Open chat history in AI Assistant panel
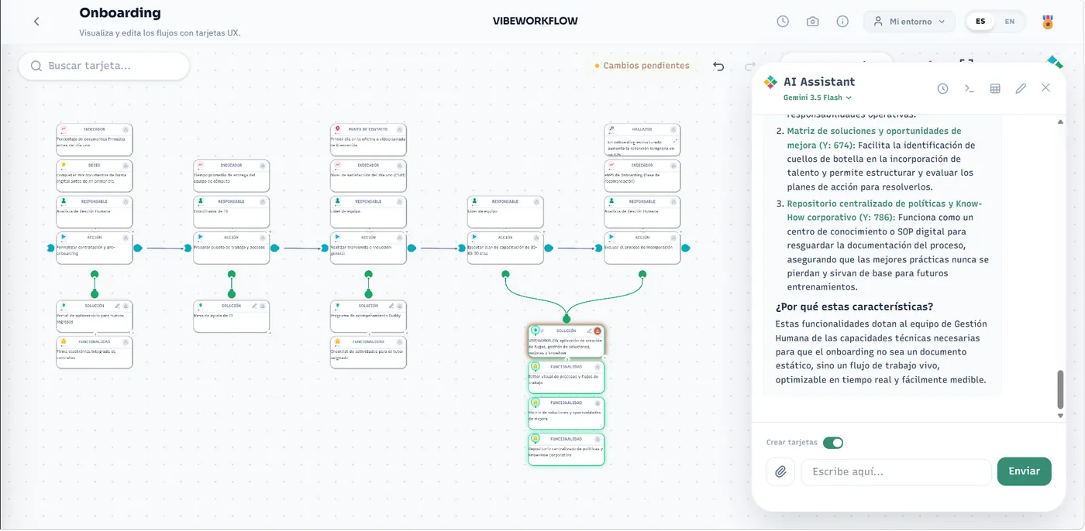Screen dimensions: 1085x531 (x=942, y=88)
